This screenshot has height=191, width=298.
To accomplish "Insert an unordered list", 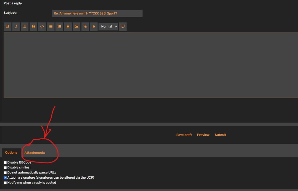I will click(x=50, y=27).
